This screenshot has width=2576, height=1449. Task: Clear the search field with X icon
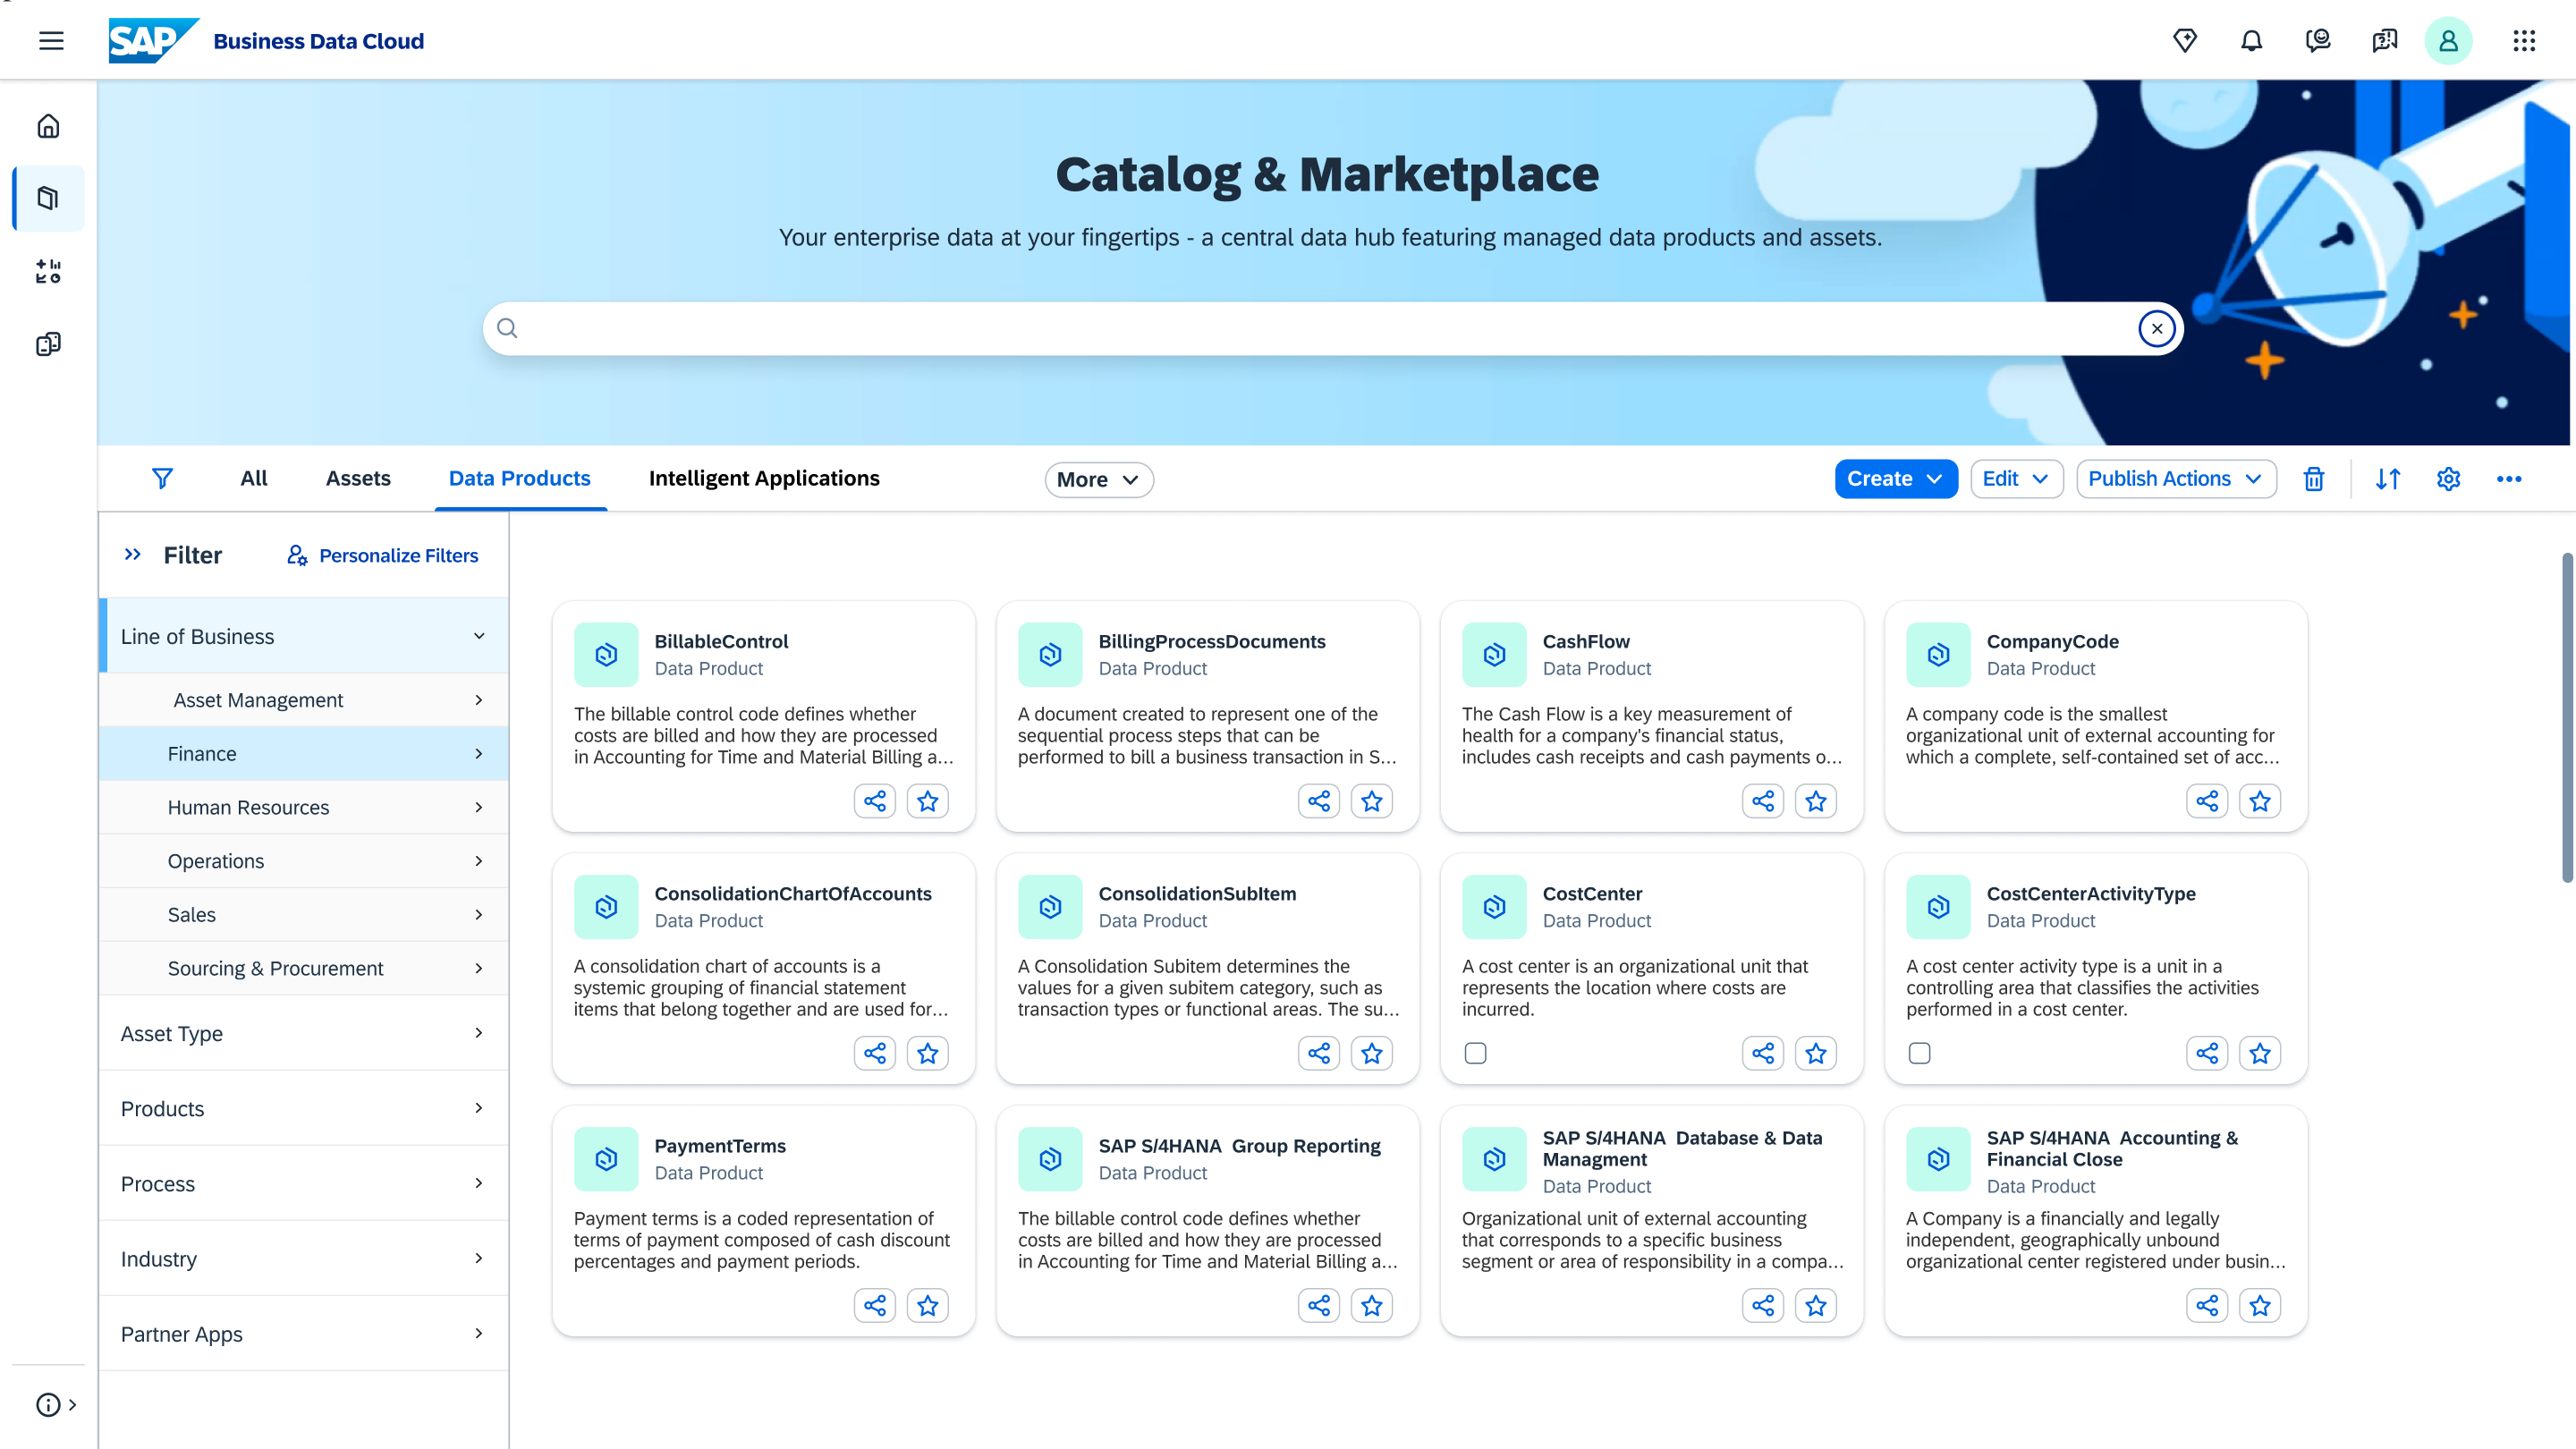[x=2156, y=328]
